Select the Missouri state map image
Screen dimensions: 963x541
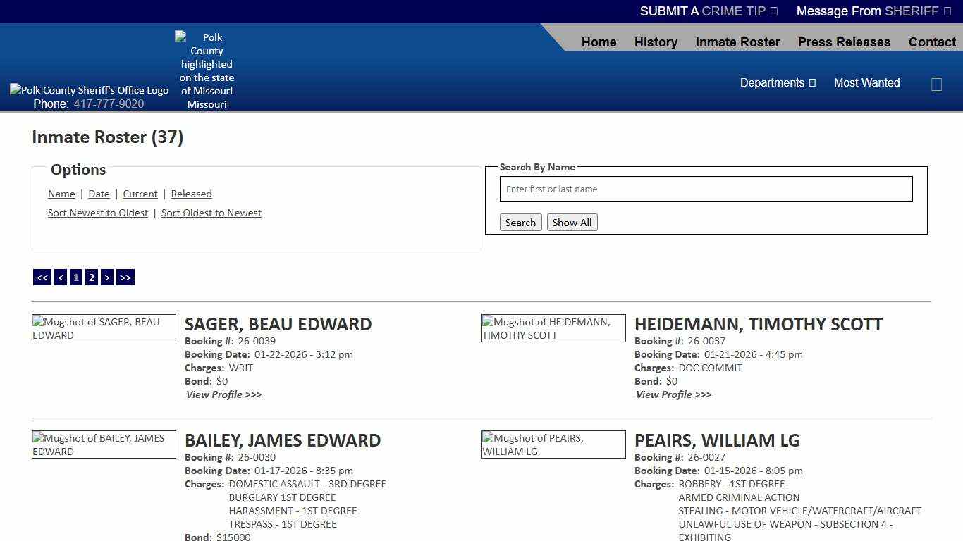pos(206,70)
